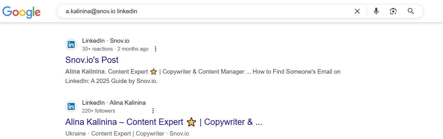
Task: Clear the search query with X
Action: (x=357, y=11)
